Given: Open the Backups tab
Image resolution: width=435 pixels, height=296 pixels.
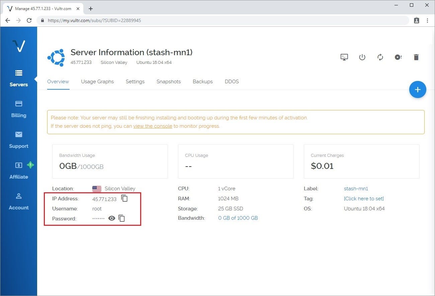Looking at the screenshot, I should coord(203,82).
